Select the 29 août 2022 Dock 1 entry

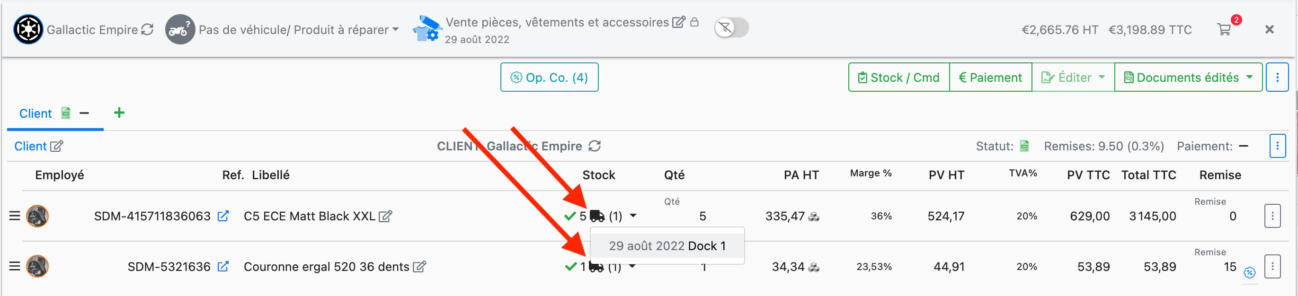(667, 246)
